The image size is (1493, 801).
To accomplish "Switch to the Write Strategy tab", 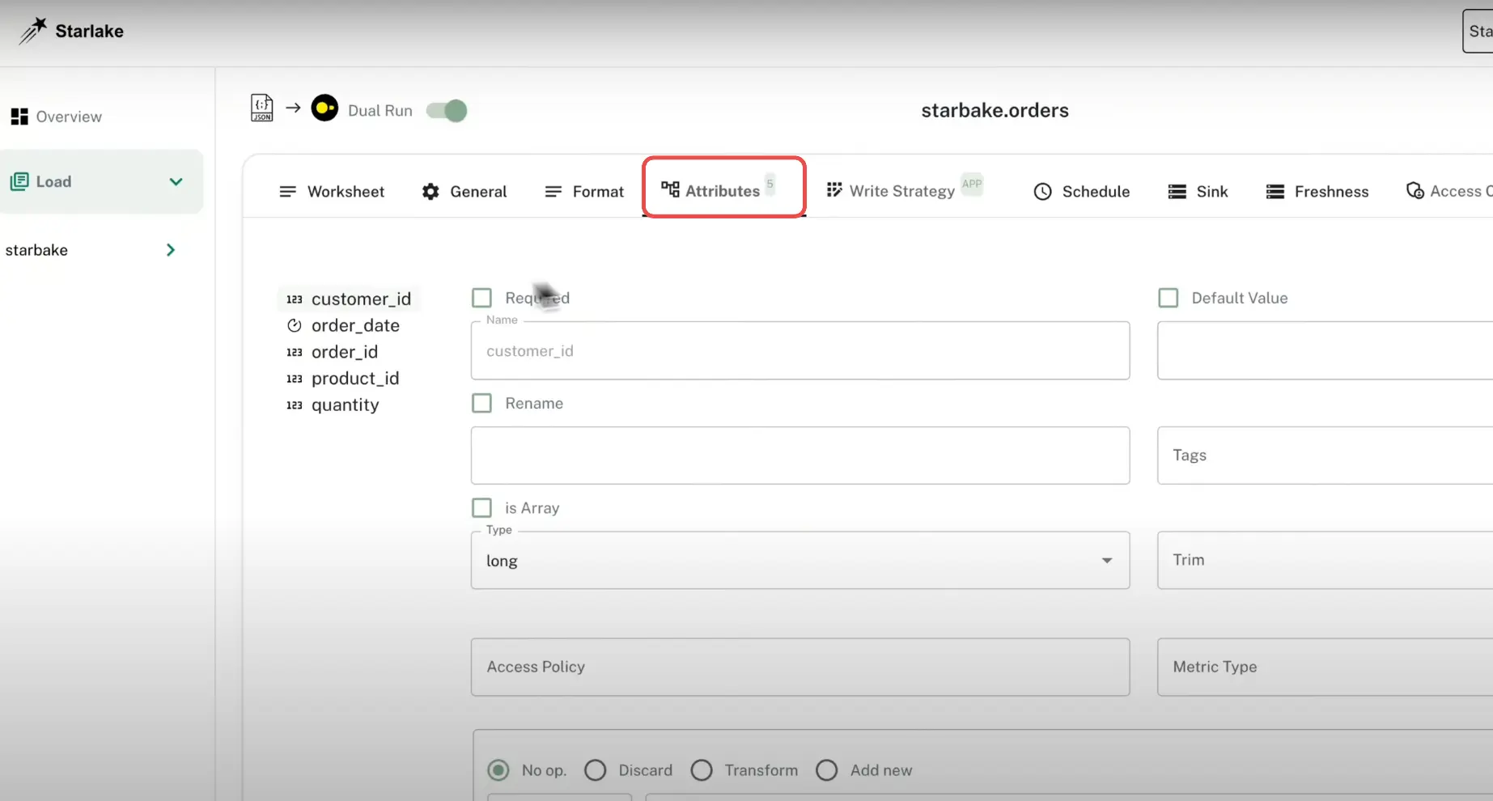I will coord(901,192).
